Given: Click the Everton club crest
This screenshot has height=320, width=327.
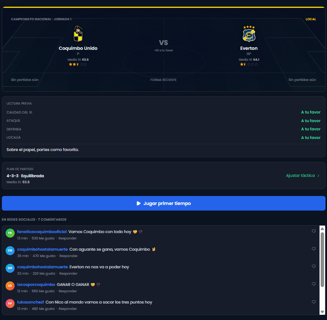Looking at the screenshot, I should 249,34.
